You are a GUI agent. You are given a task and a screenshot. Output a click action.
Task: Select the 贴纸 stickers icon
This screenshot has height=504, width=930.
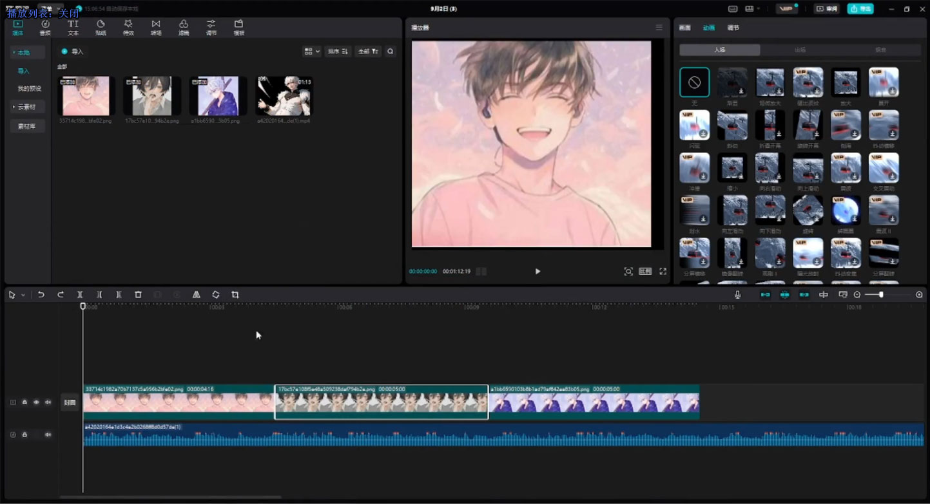tap(101, 26)
